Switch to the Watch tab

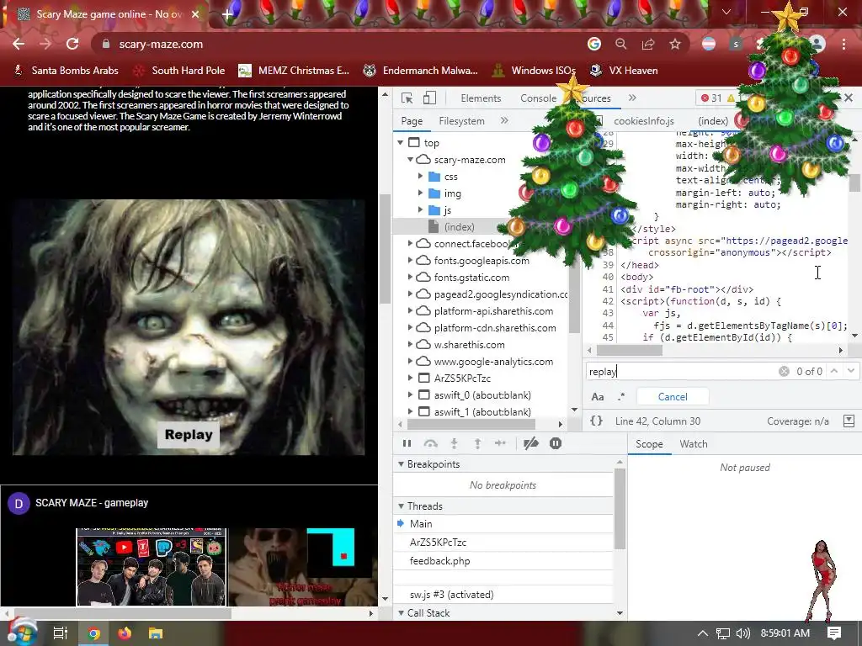click(x=694, y=444)
